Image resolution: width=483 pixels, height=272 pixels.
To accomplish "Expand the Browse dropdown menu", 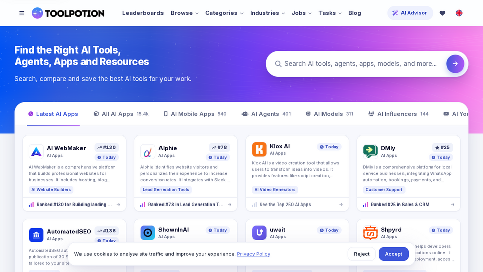I will 185,13.
